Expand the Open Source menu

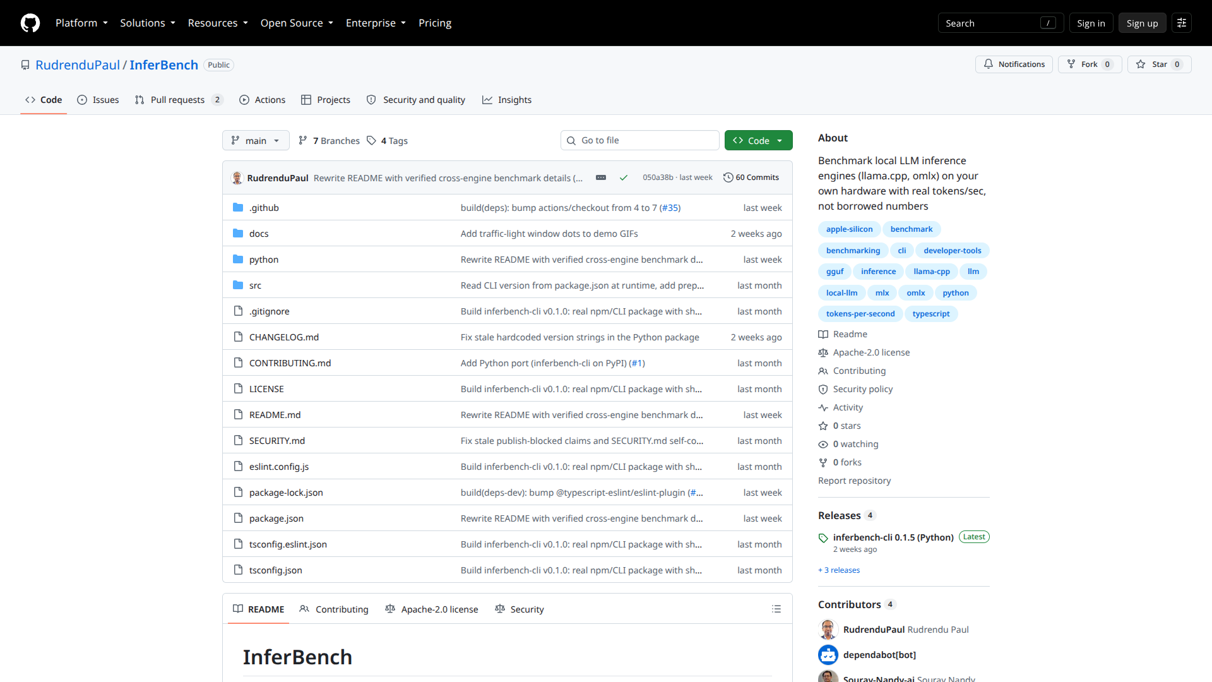pos(297,23)
